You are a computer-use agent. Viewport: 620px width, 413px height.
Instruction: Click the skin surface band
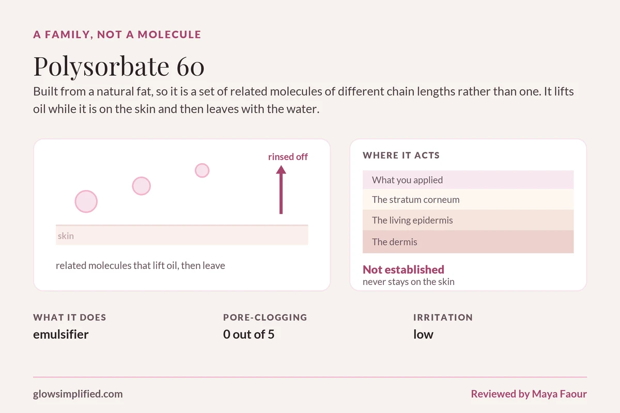pyautogui.click(x=182, y=235)
